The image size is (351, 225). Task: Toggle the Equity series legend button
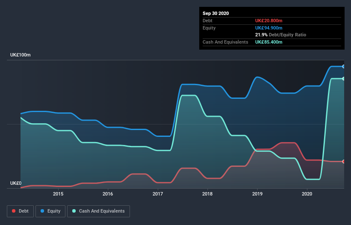[x=50, y=211]
